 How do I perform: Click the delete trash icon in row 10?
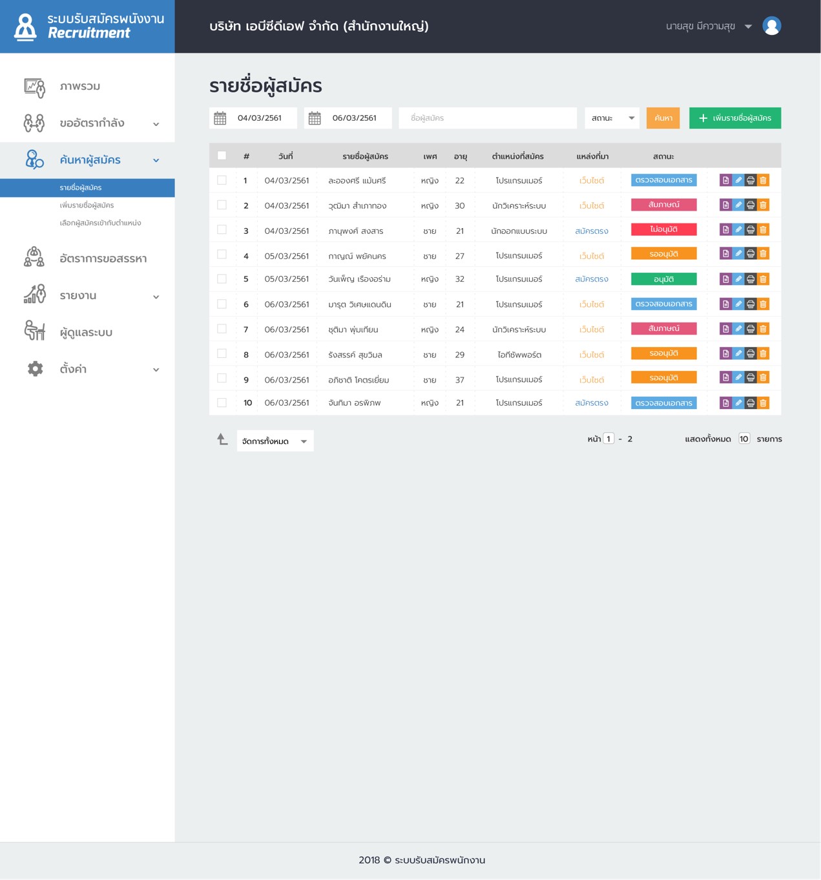coord(763,403)
